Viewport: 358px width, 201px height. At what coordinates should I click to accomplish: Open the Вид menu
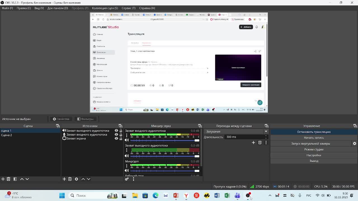tap(39, 8)
